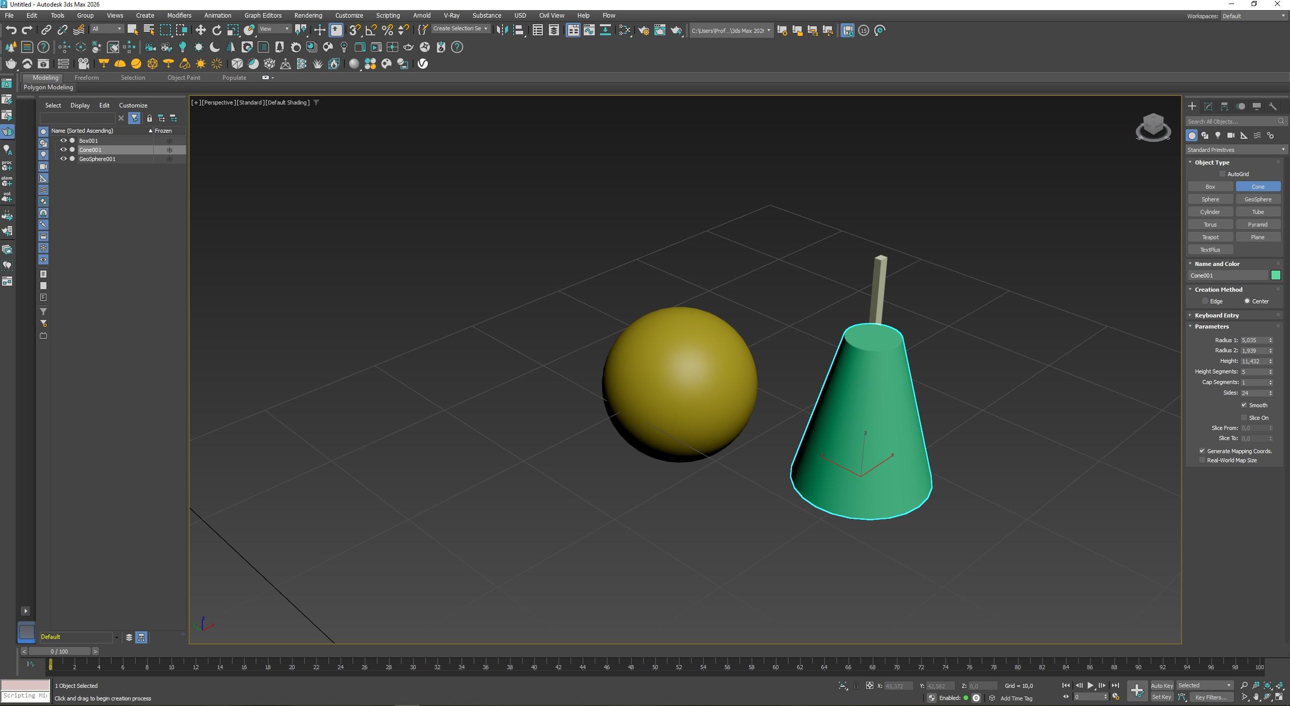The width and height of the screenshot is (1290, 706).
Task: Switch to the Freeform ribbon tab
Action: (x=87, y=77)
